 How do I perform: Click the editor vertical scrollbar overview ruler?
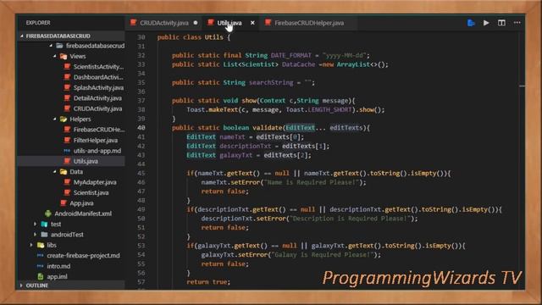(522, 159)
